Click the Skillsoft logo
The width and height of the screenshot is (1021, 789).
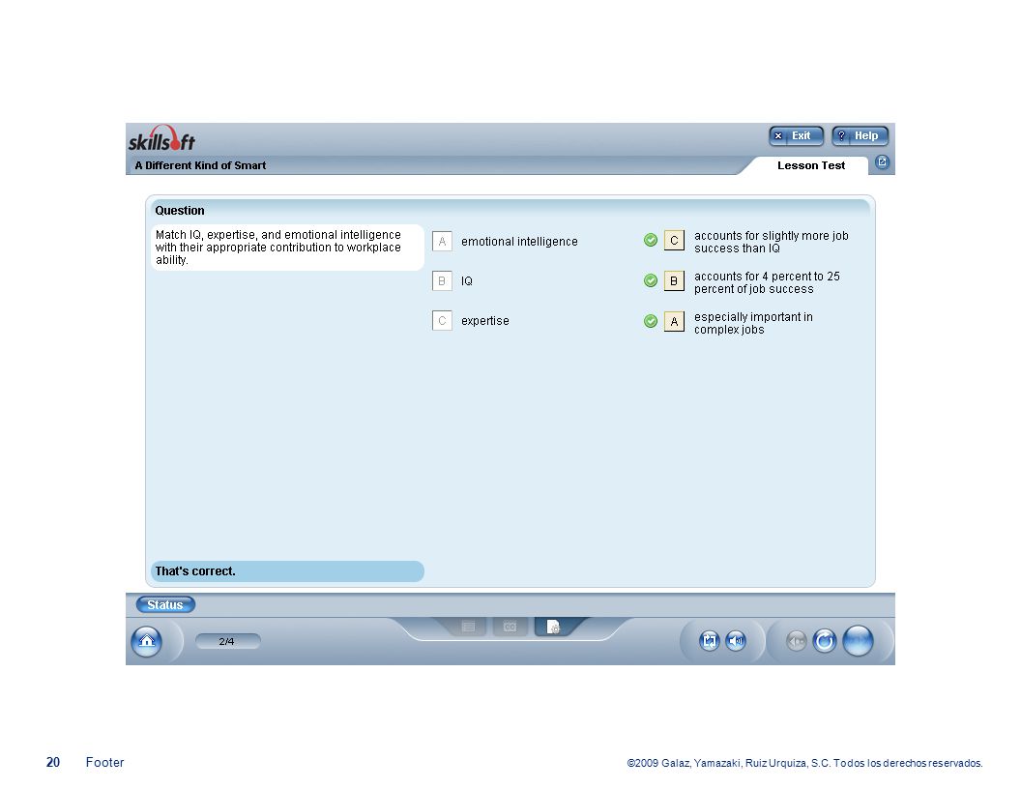point(161,138)
